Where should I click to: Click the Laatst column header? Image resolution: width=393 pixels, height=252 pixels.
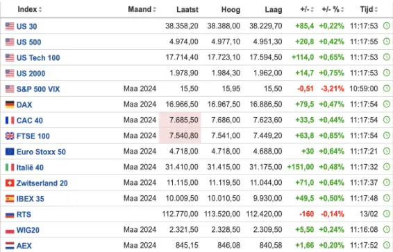[x=187, y=10]
